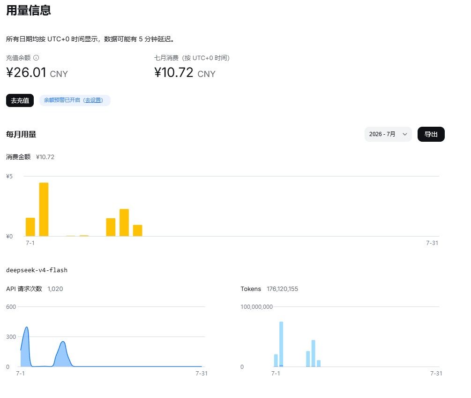The image size is (471, 398).
Task: Open the 去设置 link in balance alert
Action: pyautogui.click(x=93, y=100)
